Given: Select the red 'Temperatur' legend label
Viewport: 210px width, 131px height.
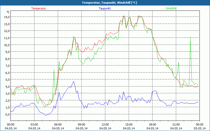Looking at the screenshot, I should (39, 8).
